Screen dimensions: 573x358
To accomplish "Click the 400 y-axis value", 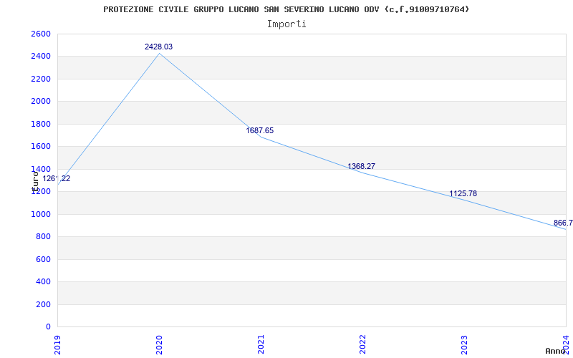I will point(43,281).
